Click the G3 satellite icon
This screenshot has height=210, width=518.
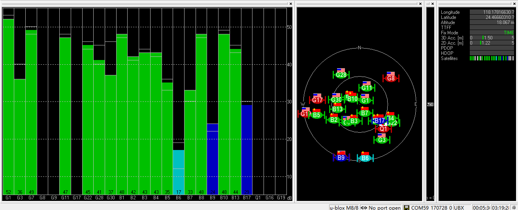pos(382,140)
